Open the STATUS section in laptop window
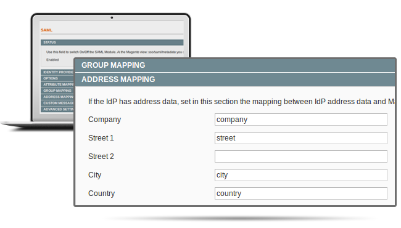 coord(112,43)
